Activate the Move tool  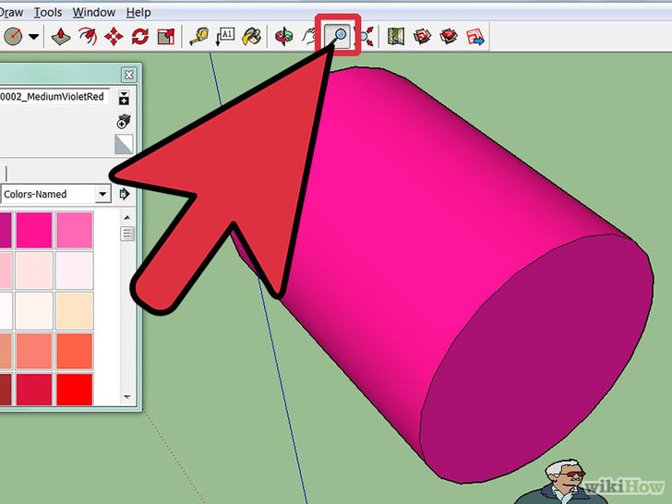[114, 37]
